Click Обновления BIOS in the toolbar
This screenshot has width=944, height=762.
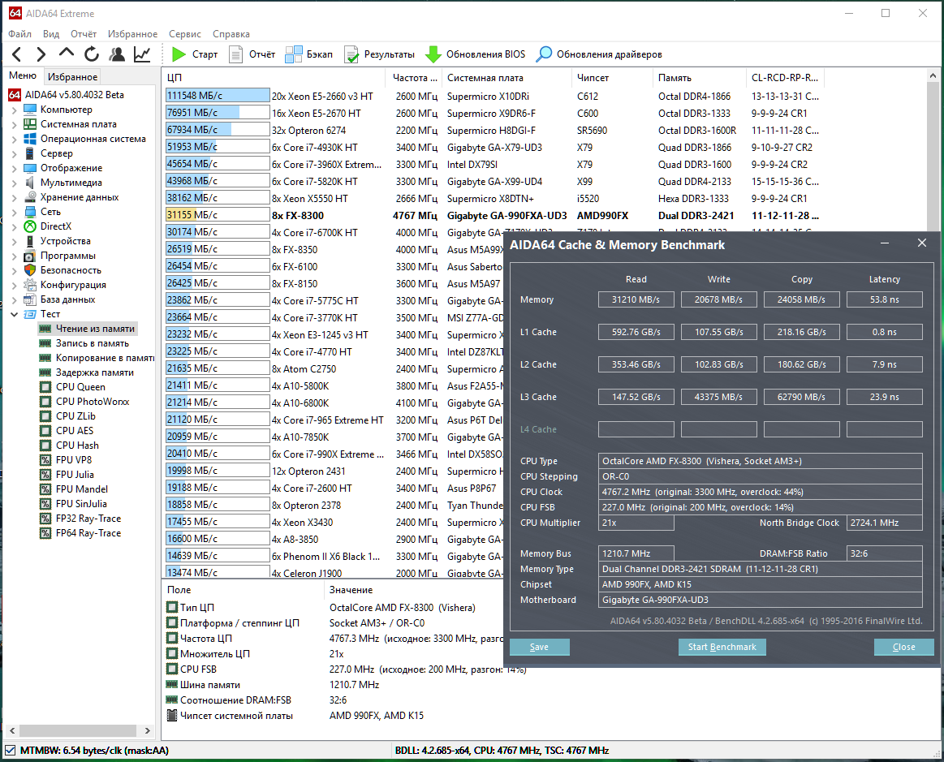[476, 54]
